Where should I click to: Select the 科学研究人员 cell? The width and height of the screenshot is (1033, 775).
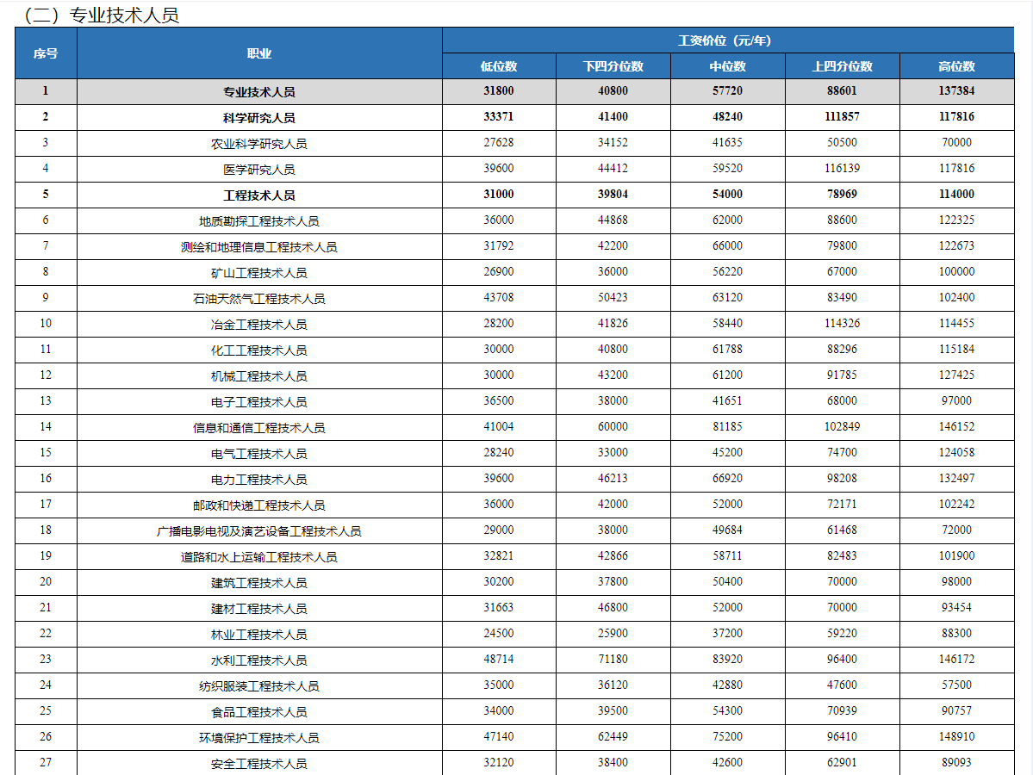point(259,117)
